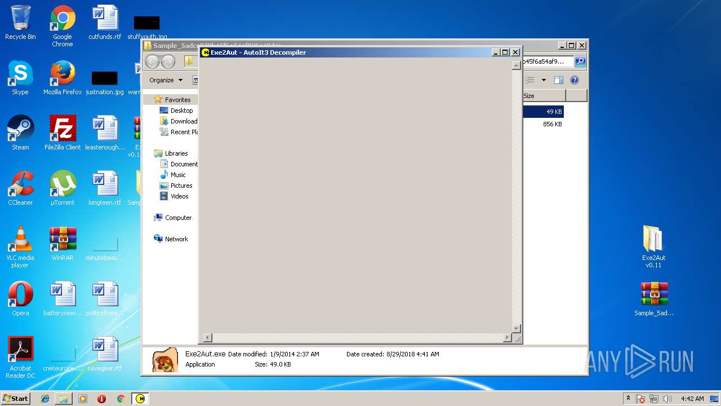Click the taskbar clock showing 4:42 AM

coord(692,399)
